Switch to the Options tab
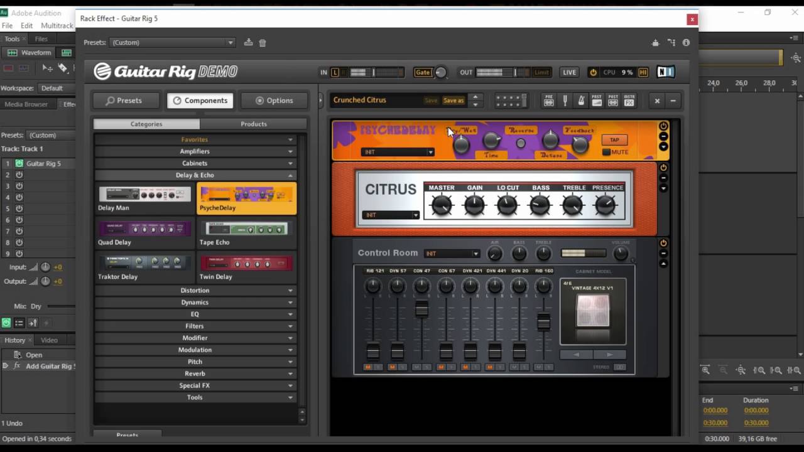 click(274, 100)
